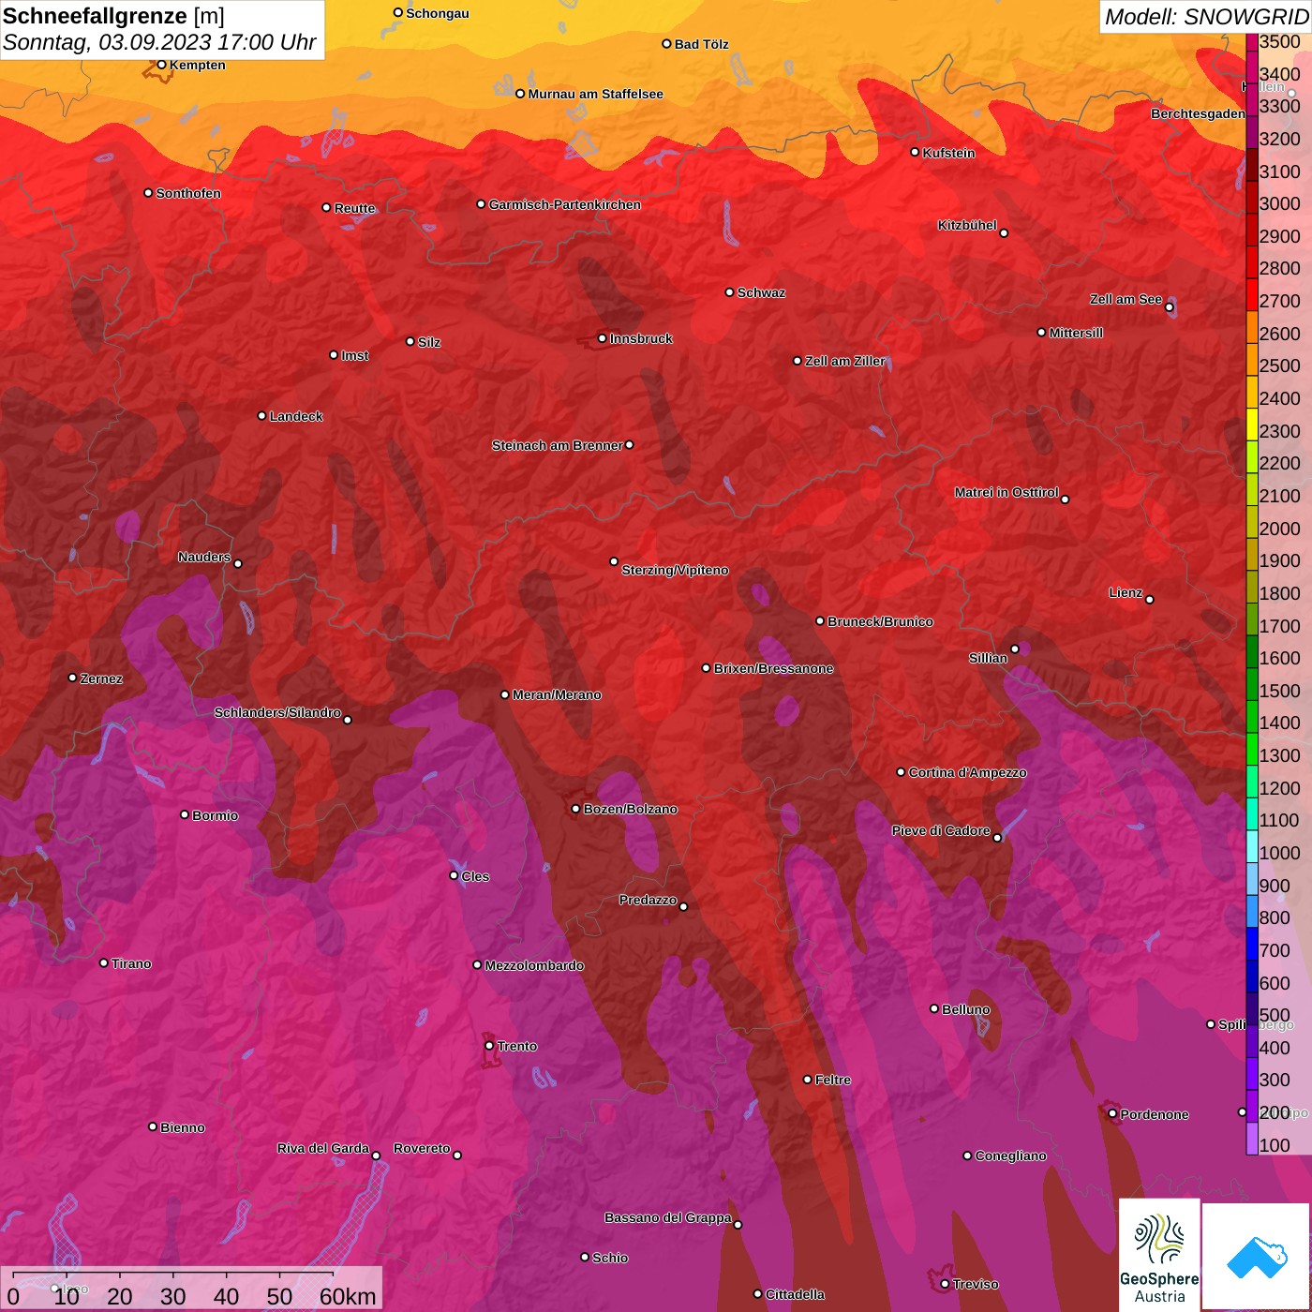This screenshot has height=1312, width=1312.
Task: Click the Pieve di Cadore label
Action: click(x=941, y=830)
